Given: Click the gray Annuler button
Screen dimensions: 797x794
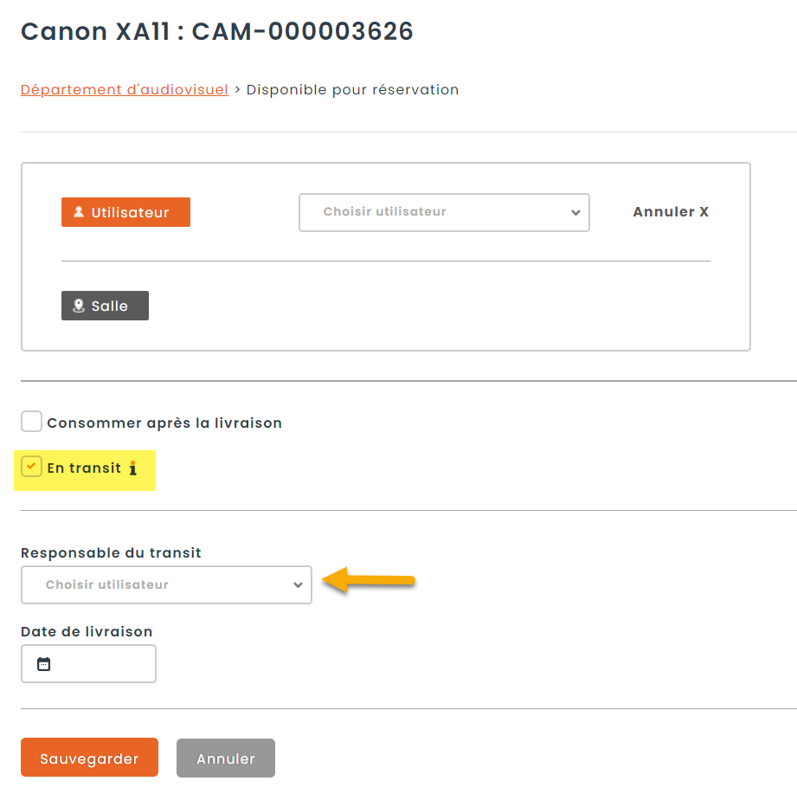Looking at the screenshot, I should 225,758.
